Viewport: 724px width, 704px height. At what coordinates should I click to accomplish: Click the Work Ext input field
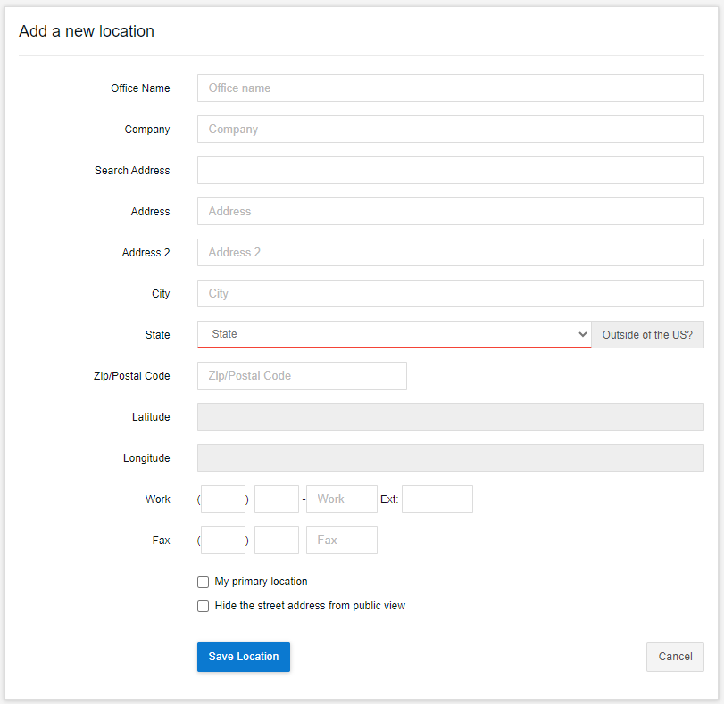click(437, 499)
